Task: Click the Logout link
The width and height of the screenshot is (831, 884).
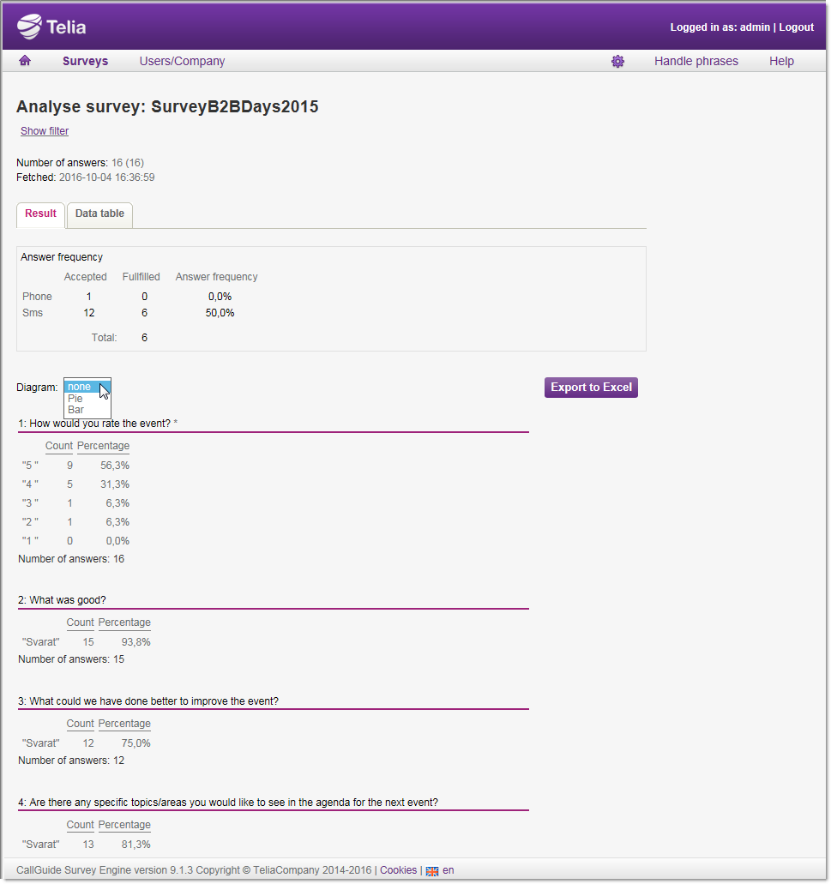Action: (x=796, y=27)
